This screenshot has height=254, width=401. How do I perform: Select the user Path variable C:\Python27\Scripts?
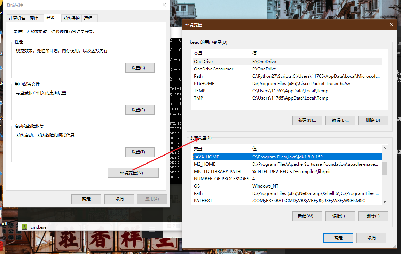[x=287, y=76]
